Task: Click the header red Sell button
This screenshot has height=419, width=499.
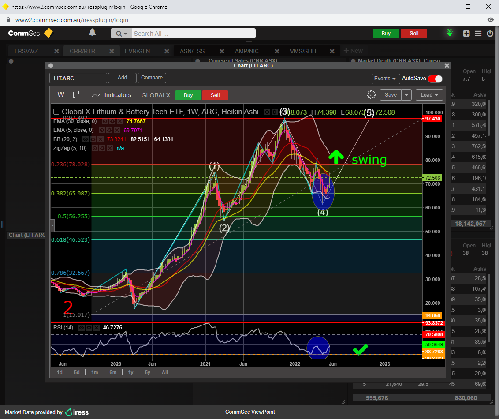Action: [x=414, y=34]
